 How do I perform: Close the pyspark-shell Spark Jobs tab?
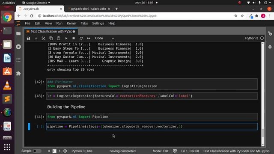click(109, 9)
